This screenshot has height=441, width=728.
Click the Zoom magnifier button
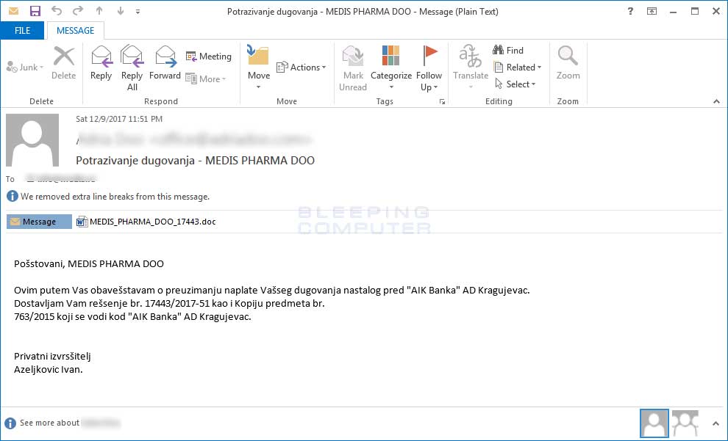[568, 63]
